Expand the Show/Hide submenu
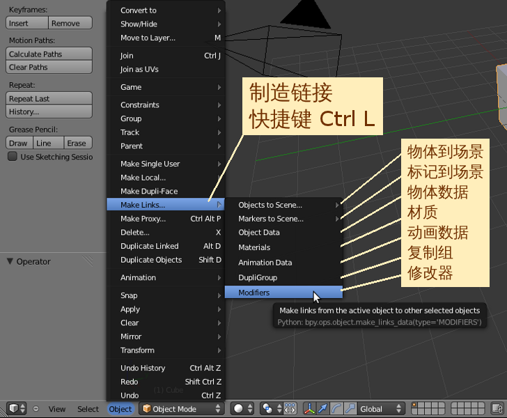 point(166,24)
